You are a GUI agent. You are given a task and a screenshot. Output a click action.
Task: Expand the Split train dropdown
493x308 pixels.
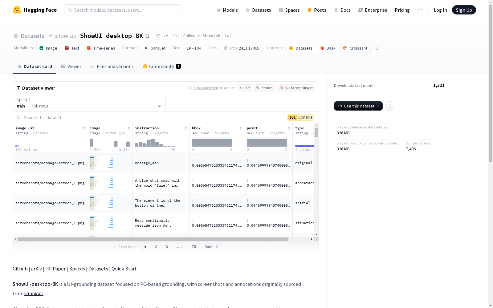tap(89, 103)
